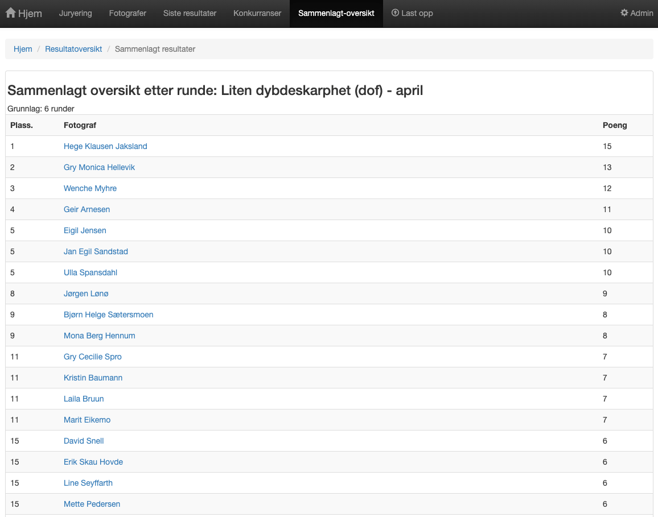Open photographer Laila Bruun

point(84,399)
